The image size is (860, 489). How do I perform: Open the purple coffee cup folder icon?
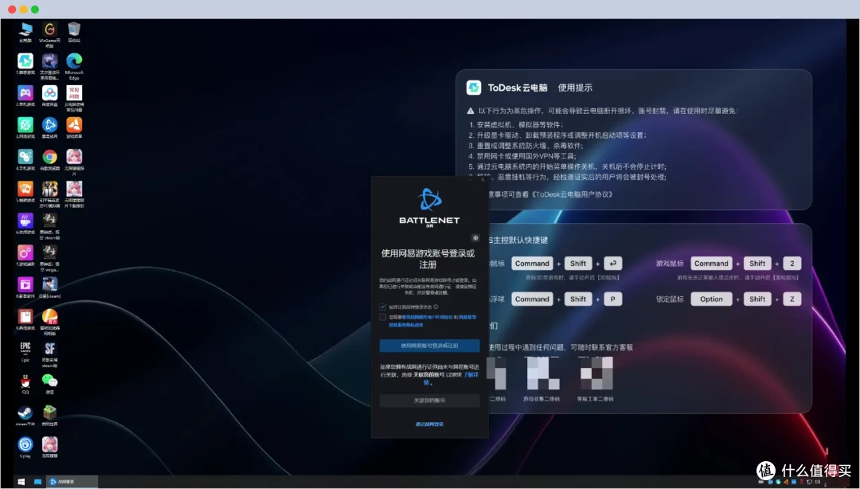point(25,221)
